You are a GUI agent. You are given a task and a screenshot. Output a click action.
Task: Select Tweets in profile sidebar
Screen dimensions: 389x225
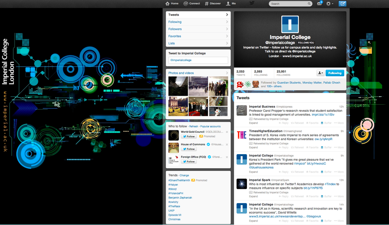(198, 15)
